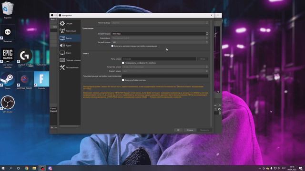
Task: Open taskbar search magnifier
Action: tap(10, 168)
